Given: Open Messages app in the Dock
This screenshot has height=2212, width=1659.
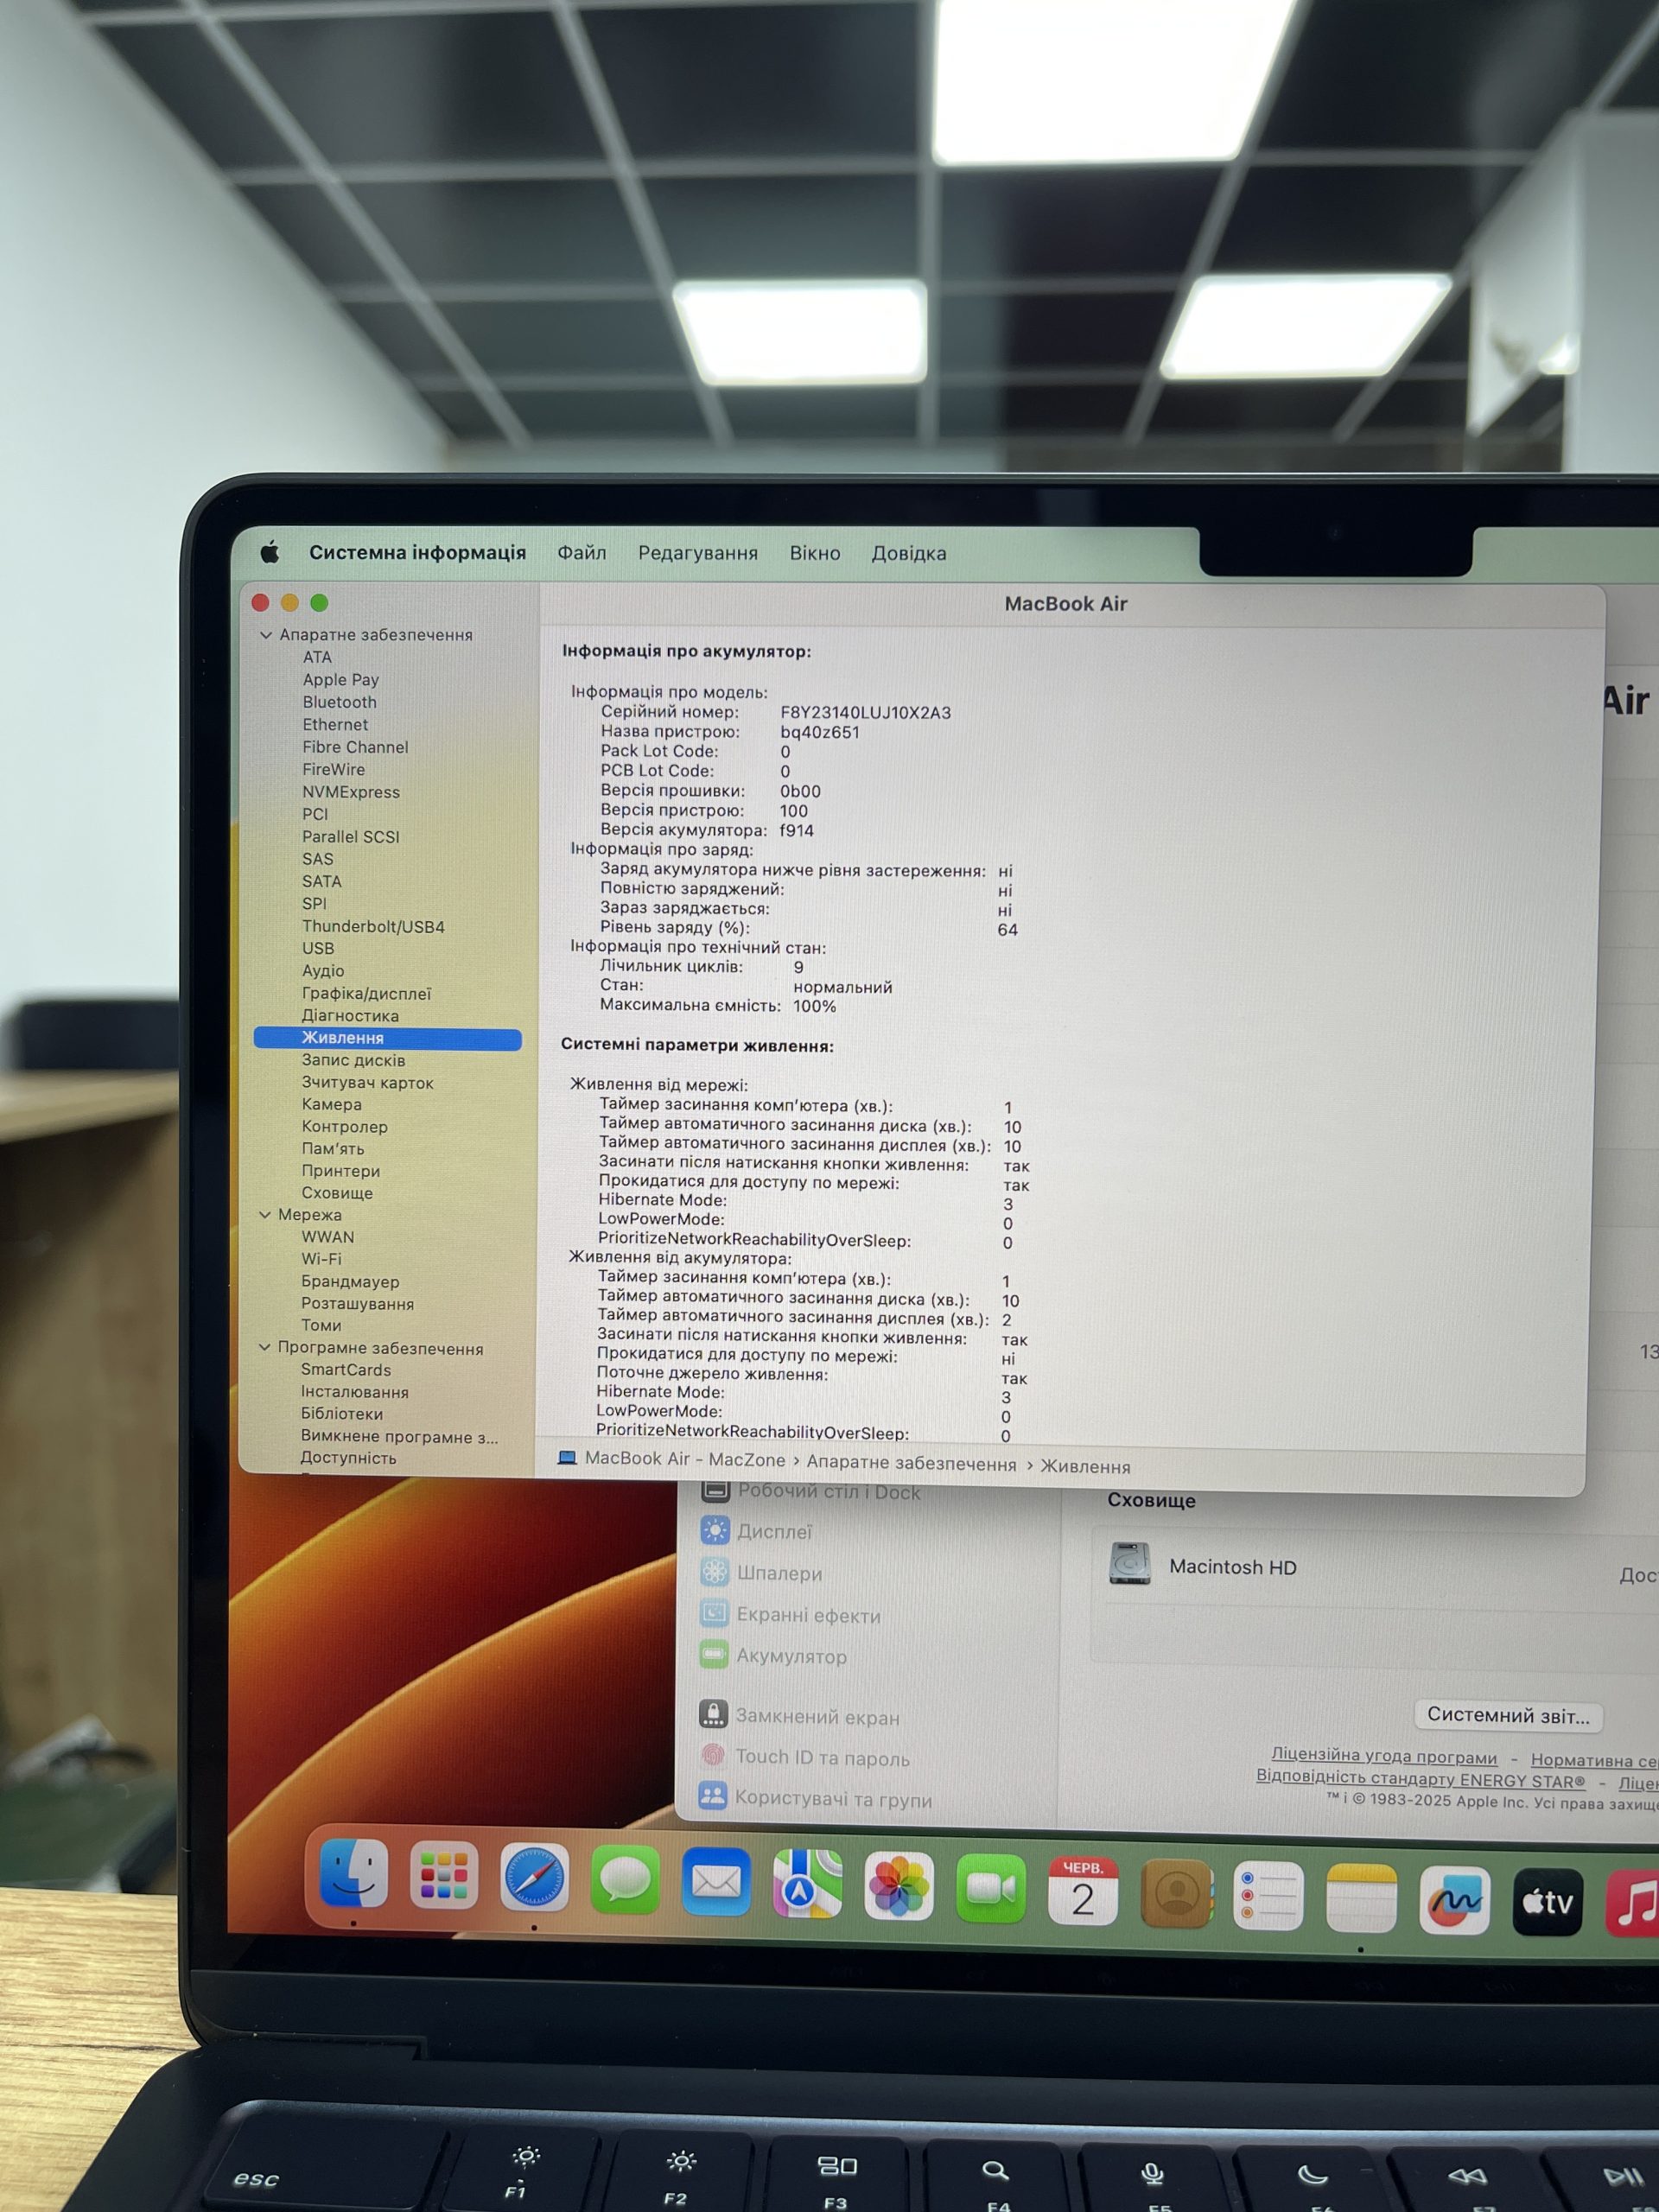Looking at the screenshot, I should [625, 1880].
